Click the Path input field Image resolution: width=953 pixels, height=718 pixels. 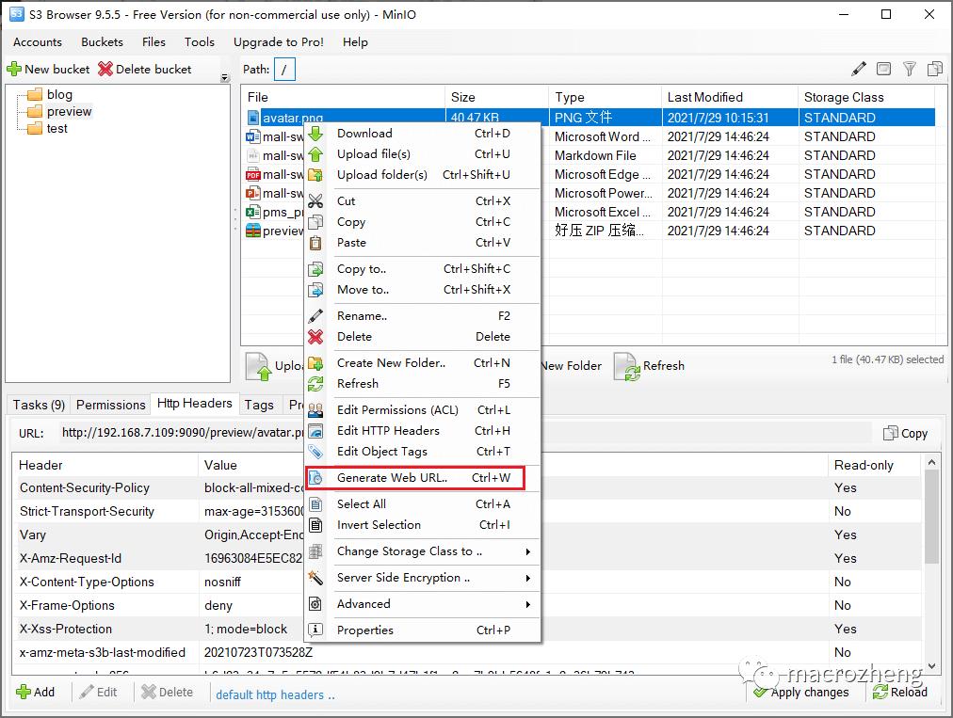click(285, 69)
